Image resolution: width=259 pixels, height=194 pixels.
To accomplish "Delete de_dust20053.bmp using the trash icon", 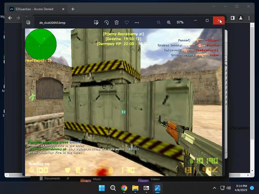I will (116, 22).
